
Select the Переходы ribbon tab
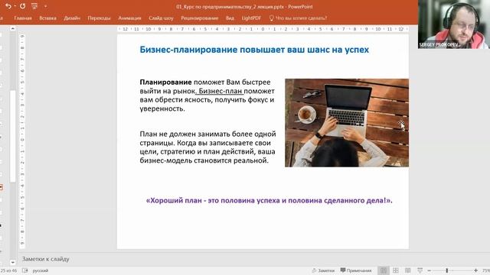tap(99, 18)
